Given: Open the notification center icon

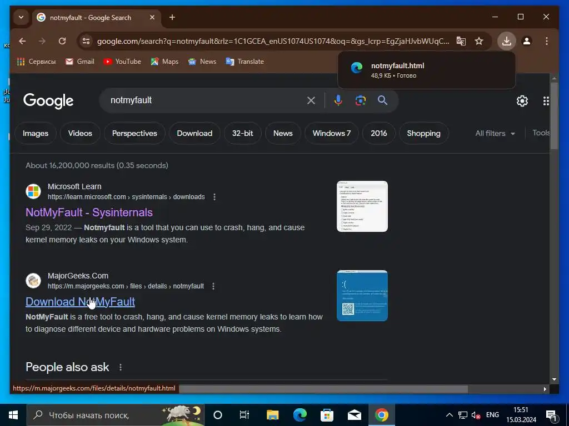Looking at the screenshot, I should point(552,415).
